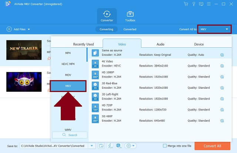Click the search magnifier icon
Viewport: 237px width, 153px height.
64,135
